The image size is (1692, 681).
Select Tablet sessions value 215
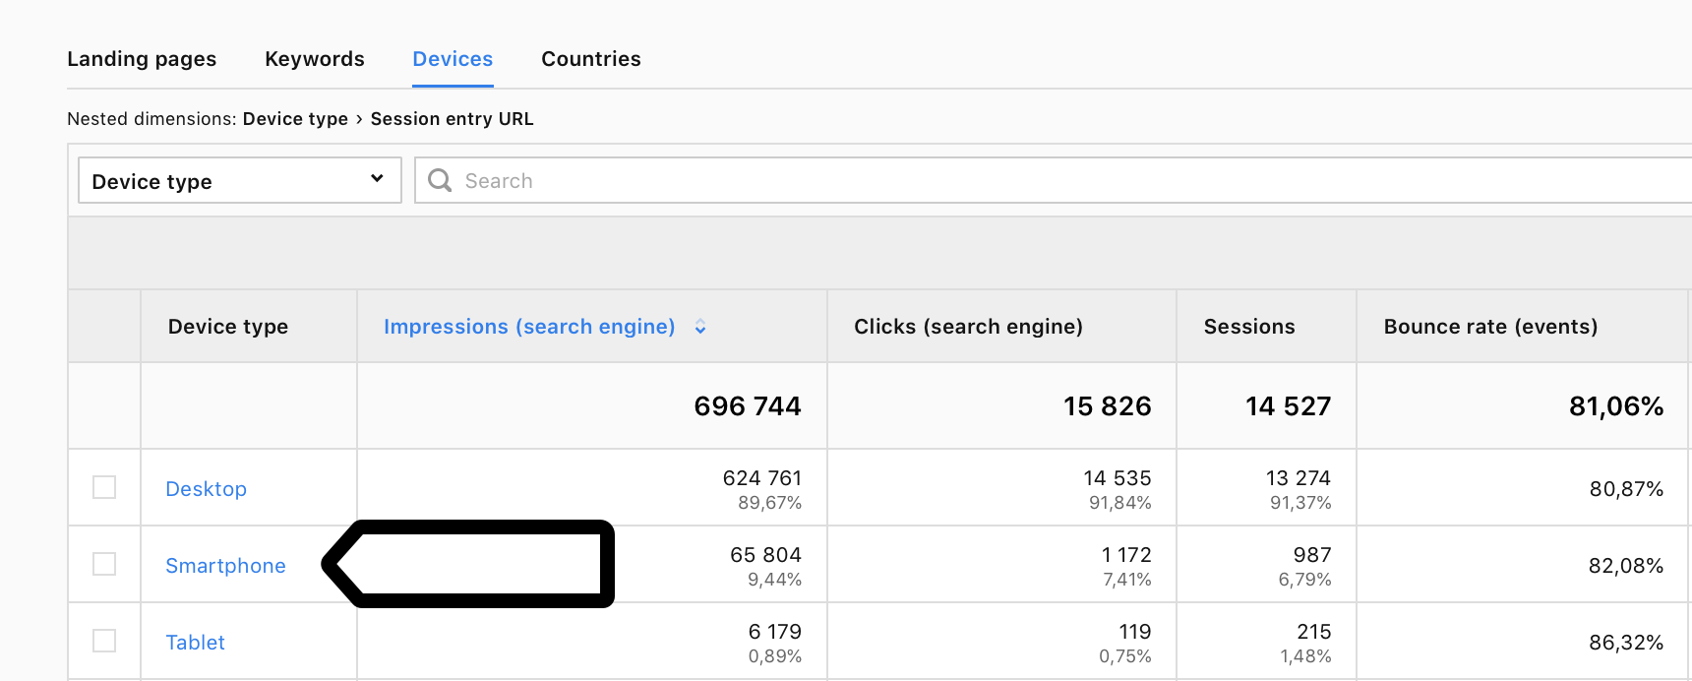tap(1314, 632)
